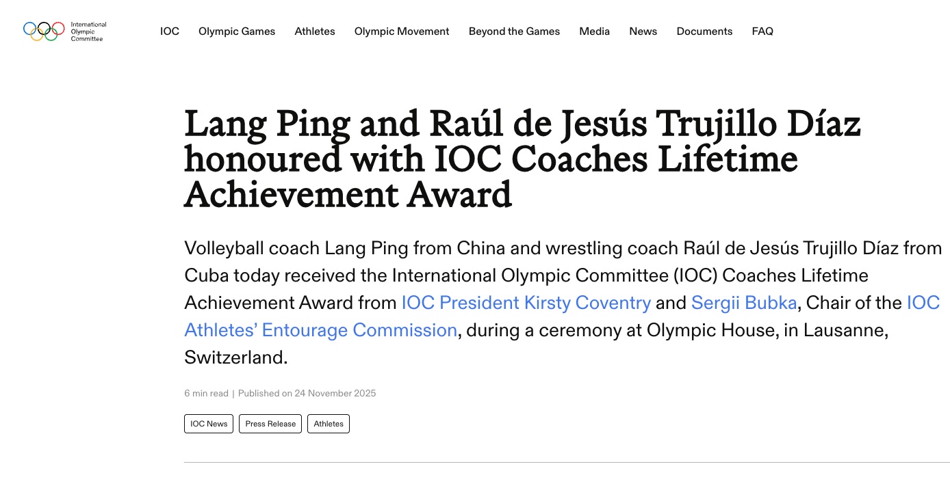The height and width of the screenshot is (488, 950).
Task: Select Athletes in the top navigation
Action: [x=315, y=31]
